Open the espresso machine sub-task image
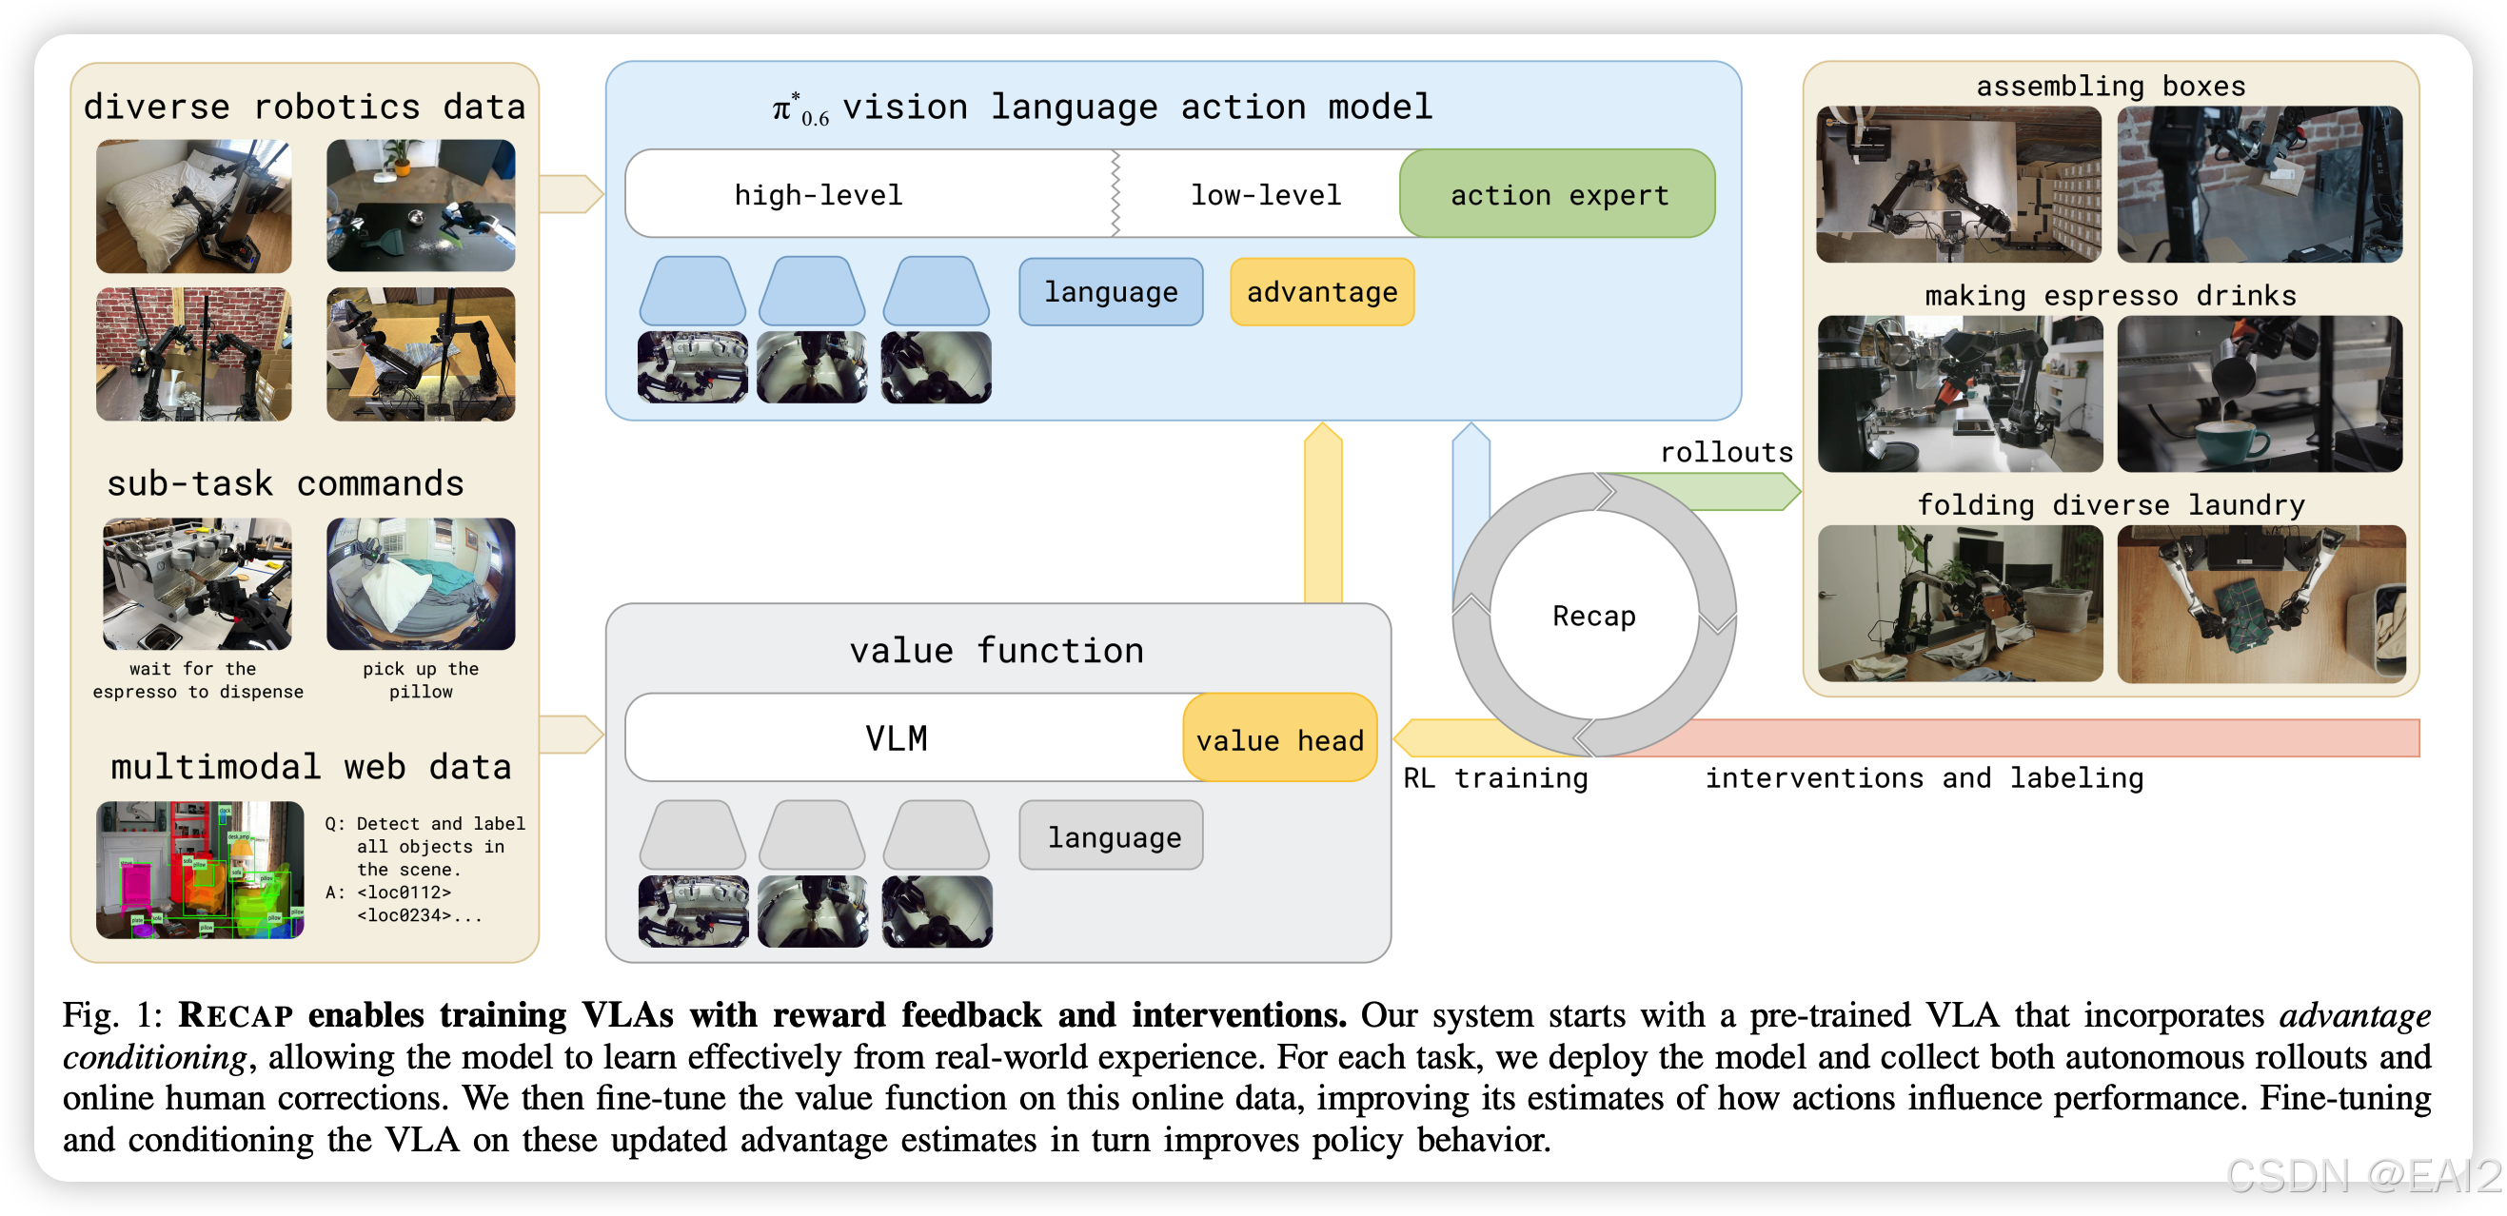The height and width of the screenshot is (1216, 2507). coord(198,583)
